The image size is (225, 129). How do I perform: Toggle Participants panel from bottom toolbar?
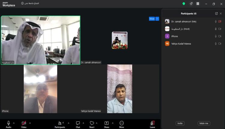tap(60, 124)
